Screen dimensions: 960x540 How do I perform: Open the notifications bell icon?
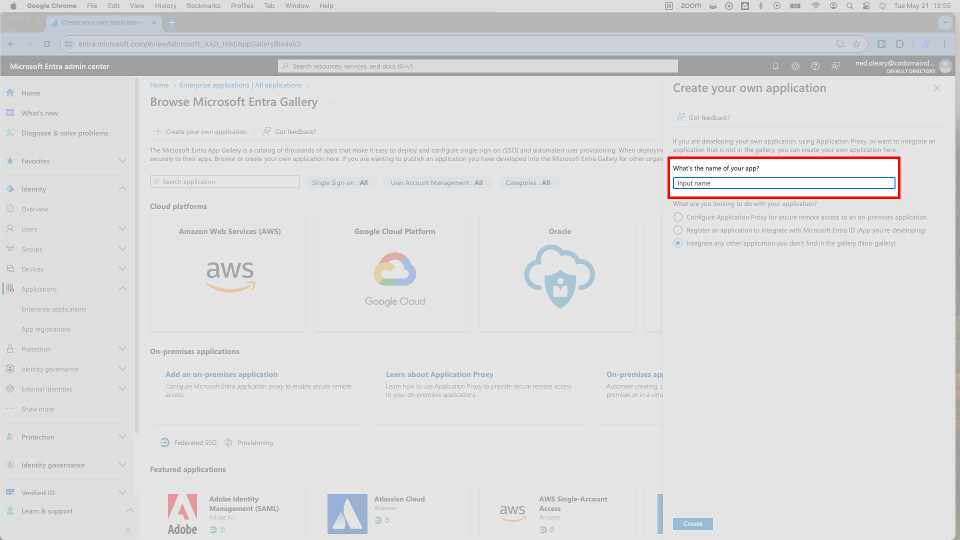click(775, 66)
